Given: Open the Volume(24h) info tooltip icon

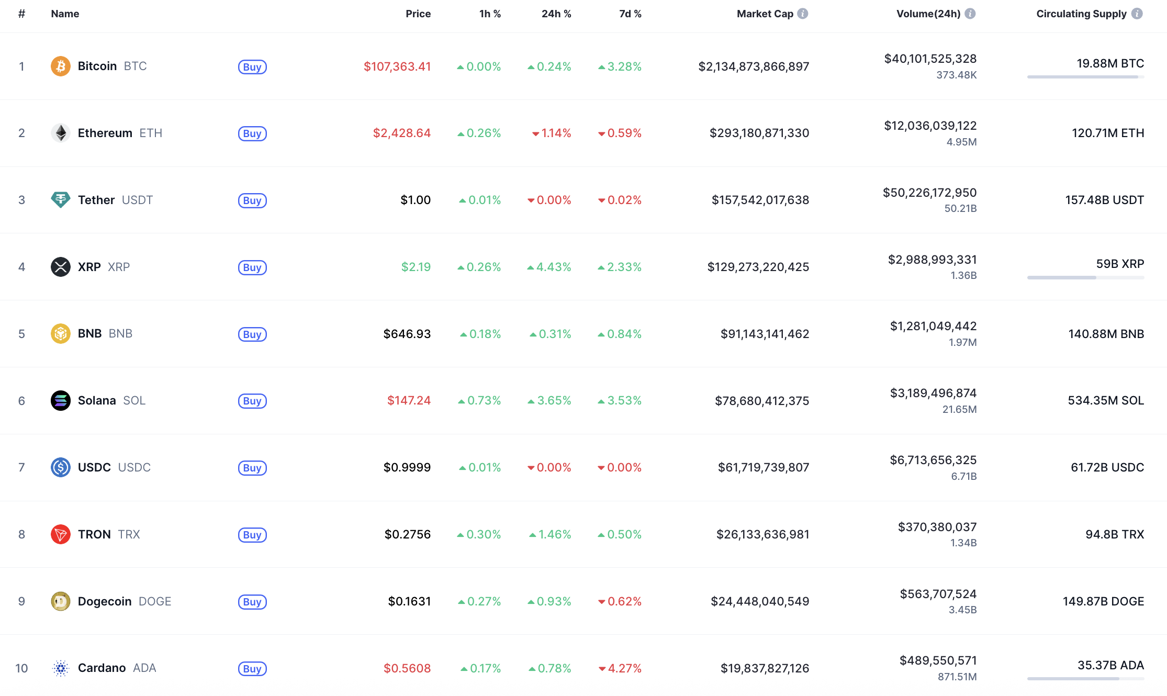Looking at the screenshot, I should coord(971,14).
